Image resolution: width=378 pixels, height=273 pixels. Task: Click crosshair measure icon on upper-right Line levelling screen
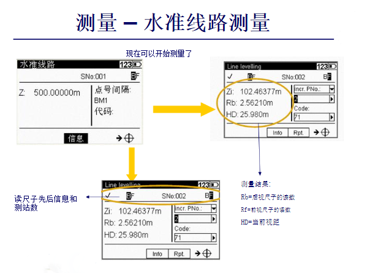325,132
